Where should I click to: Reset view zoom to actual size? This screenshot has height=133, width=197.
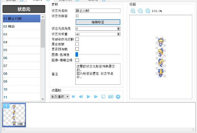[148, 11]
